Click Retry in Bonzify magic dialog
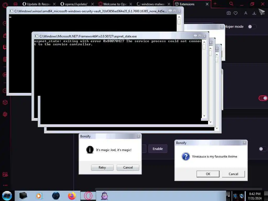This screenshot has width=268, height=201. click(102, 167)
